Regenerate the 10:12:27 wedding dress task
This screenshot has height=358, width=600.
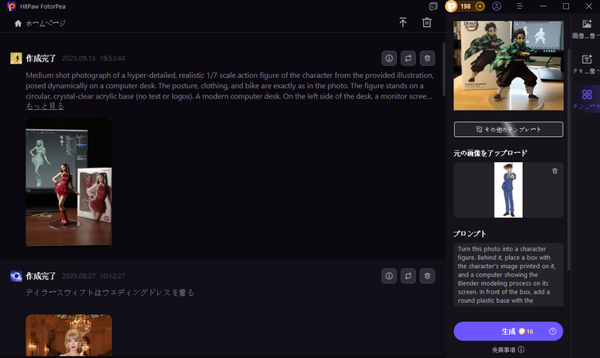pos(408,276)
